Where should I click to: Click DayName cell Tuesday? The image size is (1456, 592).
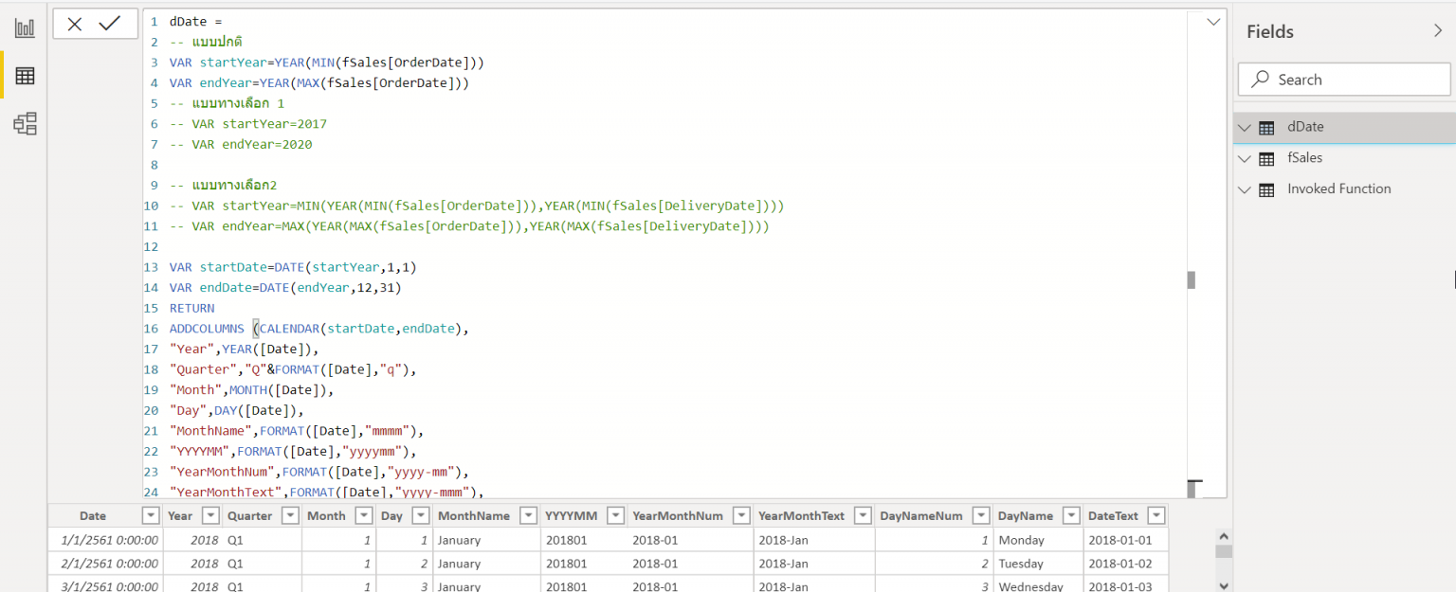[x=1038, y=564]
